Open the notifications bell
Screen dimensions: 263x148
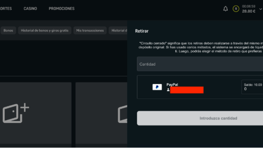coord(226,9)
